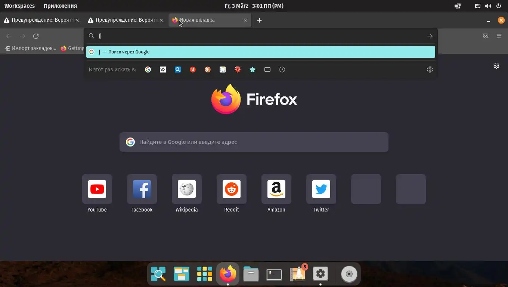Open Settings gear in the dock
Image resolution: width=508 pixels, height=287 pixels.
tap(320, 274)
